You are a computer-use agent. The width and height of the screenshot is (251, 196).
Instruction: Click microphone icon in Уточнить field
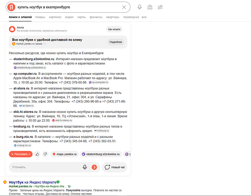pyautogui.click(x=85, y=167)
